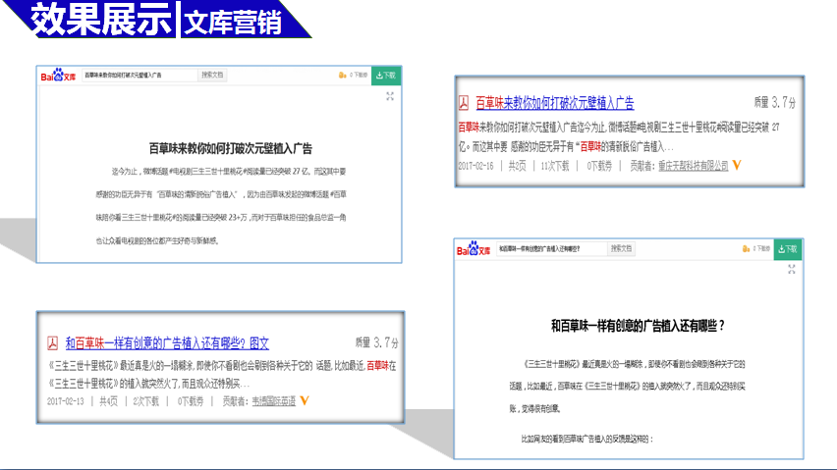This screenshot has width=837, height=470.
Task: Click 0下载券 label in upper-left Wenku header
Action: (x=359, y=76)
